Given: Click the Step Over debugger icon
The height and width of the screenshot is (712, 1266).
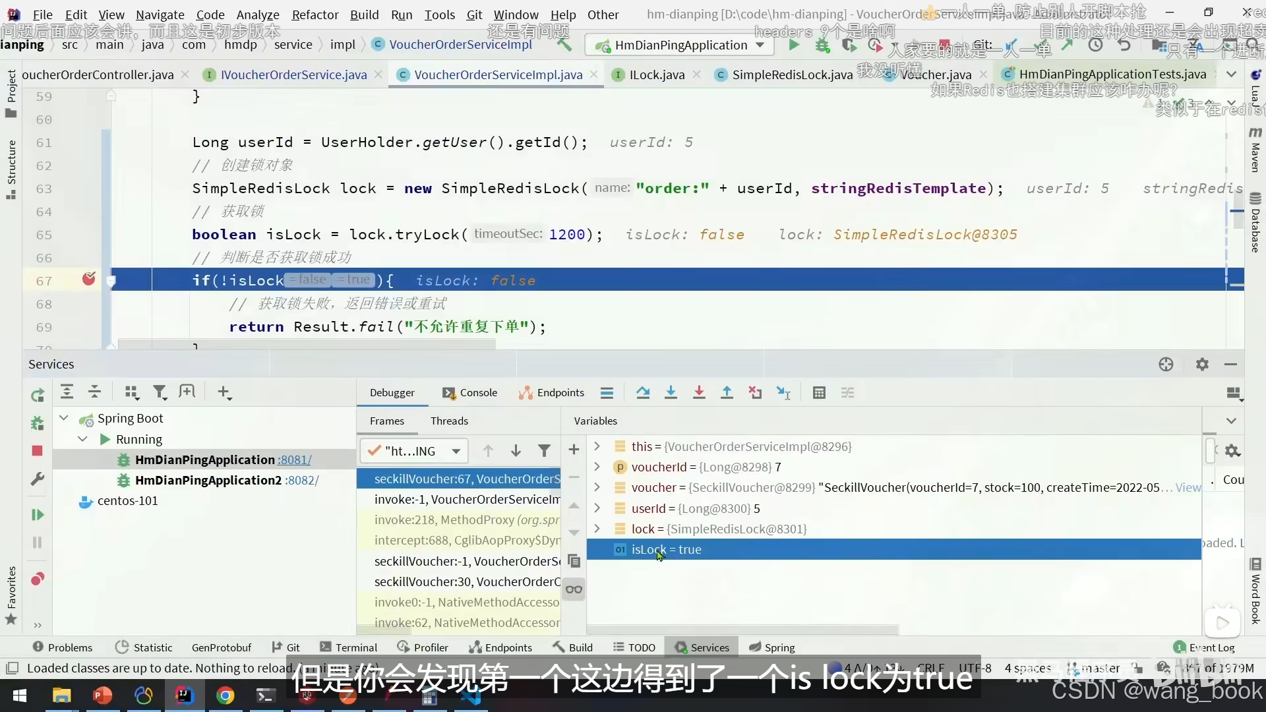Looking at the screenshot, I should pyautogui.click(x=643, y=393).
